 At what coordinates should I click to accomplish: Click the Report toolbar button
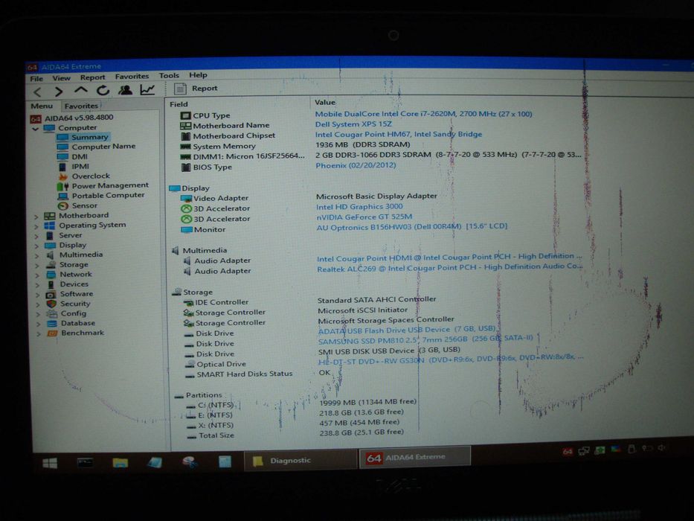196,89
